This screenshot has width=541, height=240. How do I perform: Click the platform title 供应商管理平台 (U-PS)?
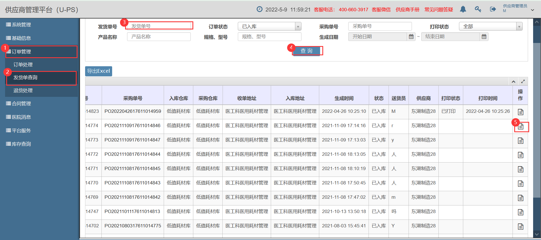[x=42, y=10]
